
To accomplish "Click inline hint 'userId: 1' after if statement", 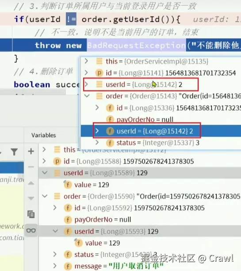I will coord(217,19).
